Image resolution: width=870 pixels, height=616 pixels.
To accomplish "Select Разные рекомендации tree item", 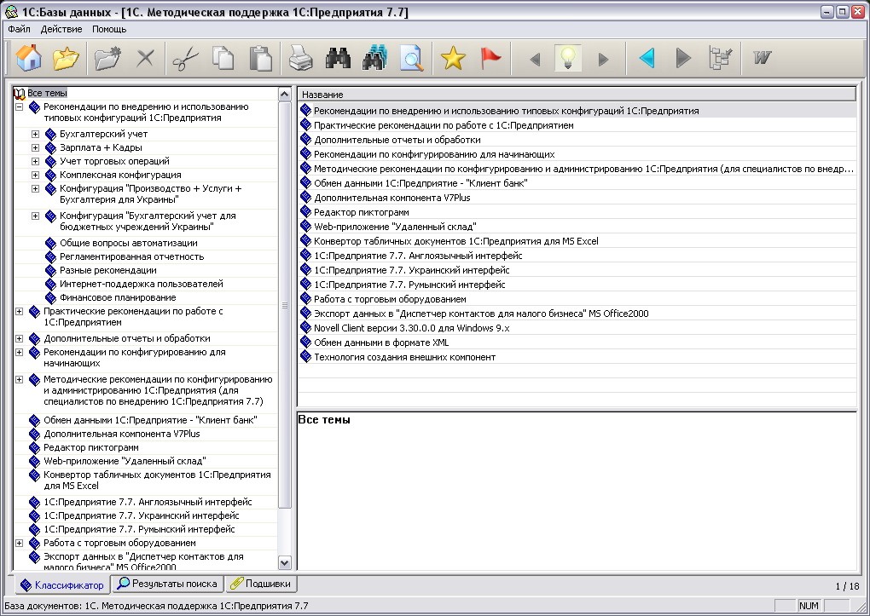I will pos(108,271).
